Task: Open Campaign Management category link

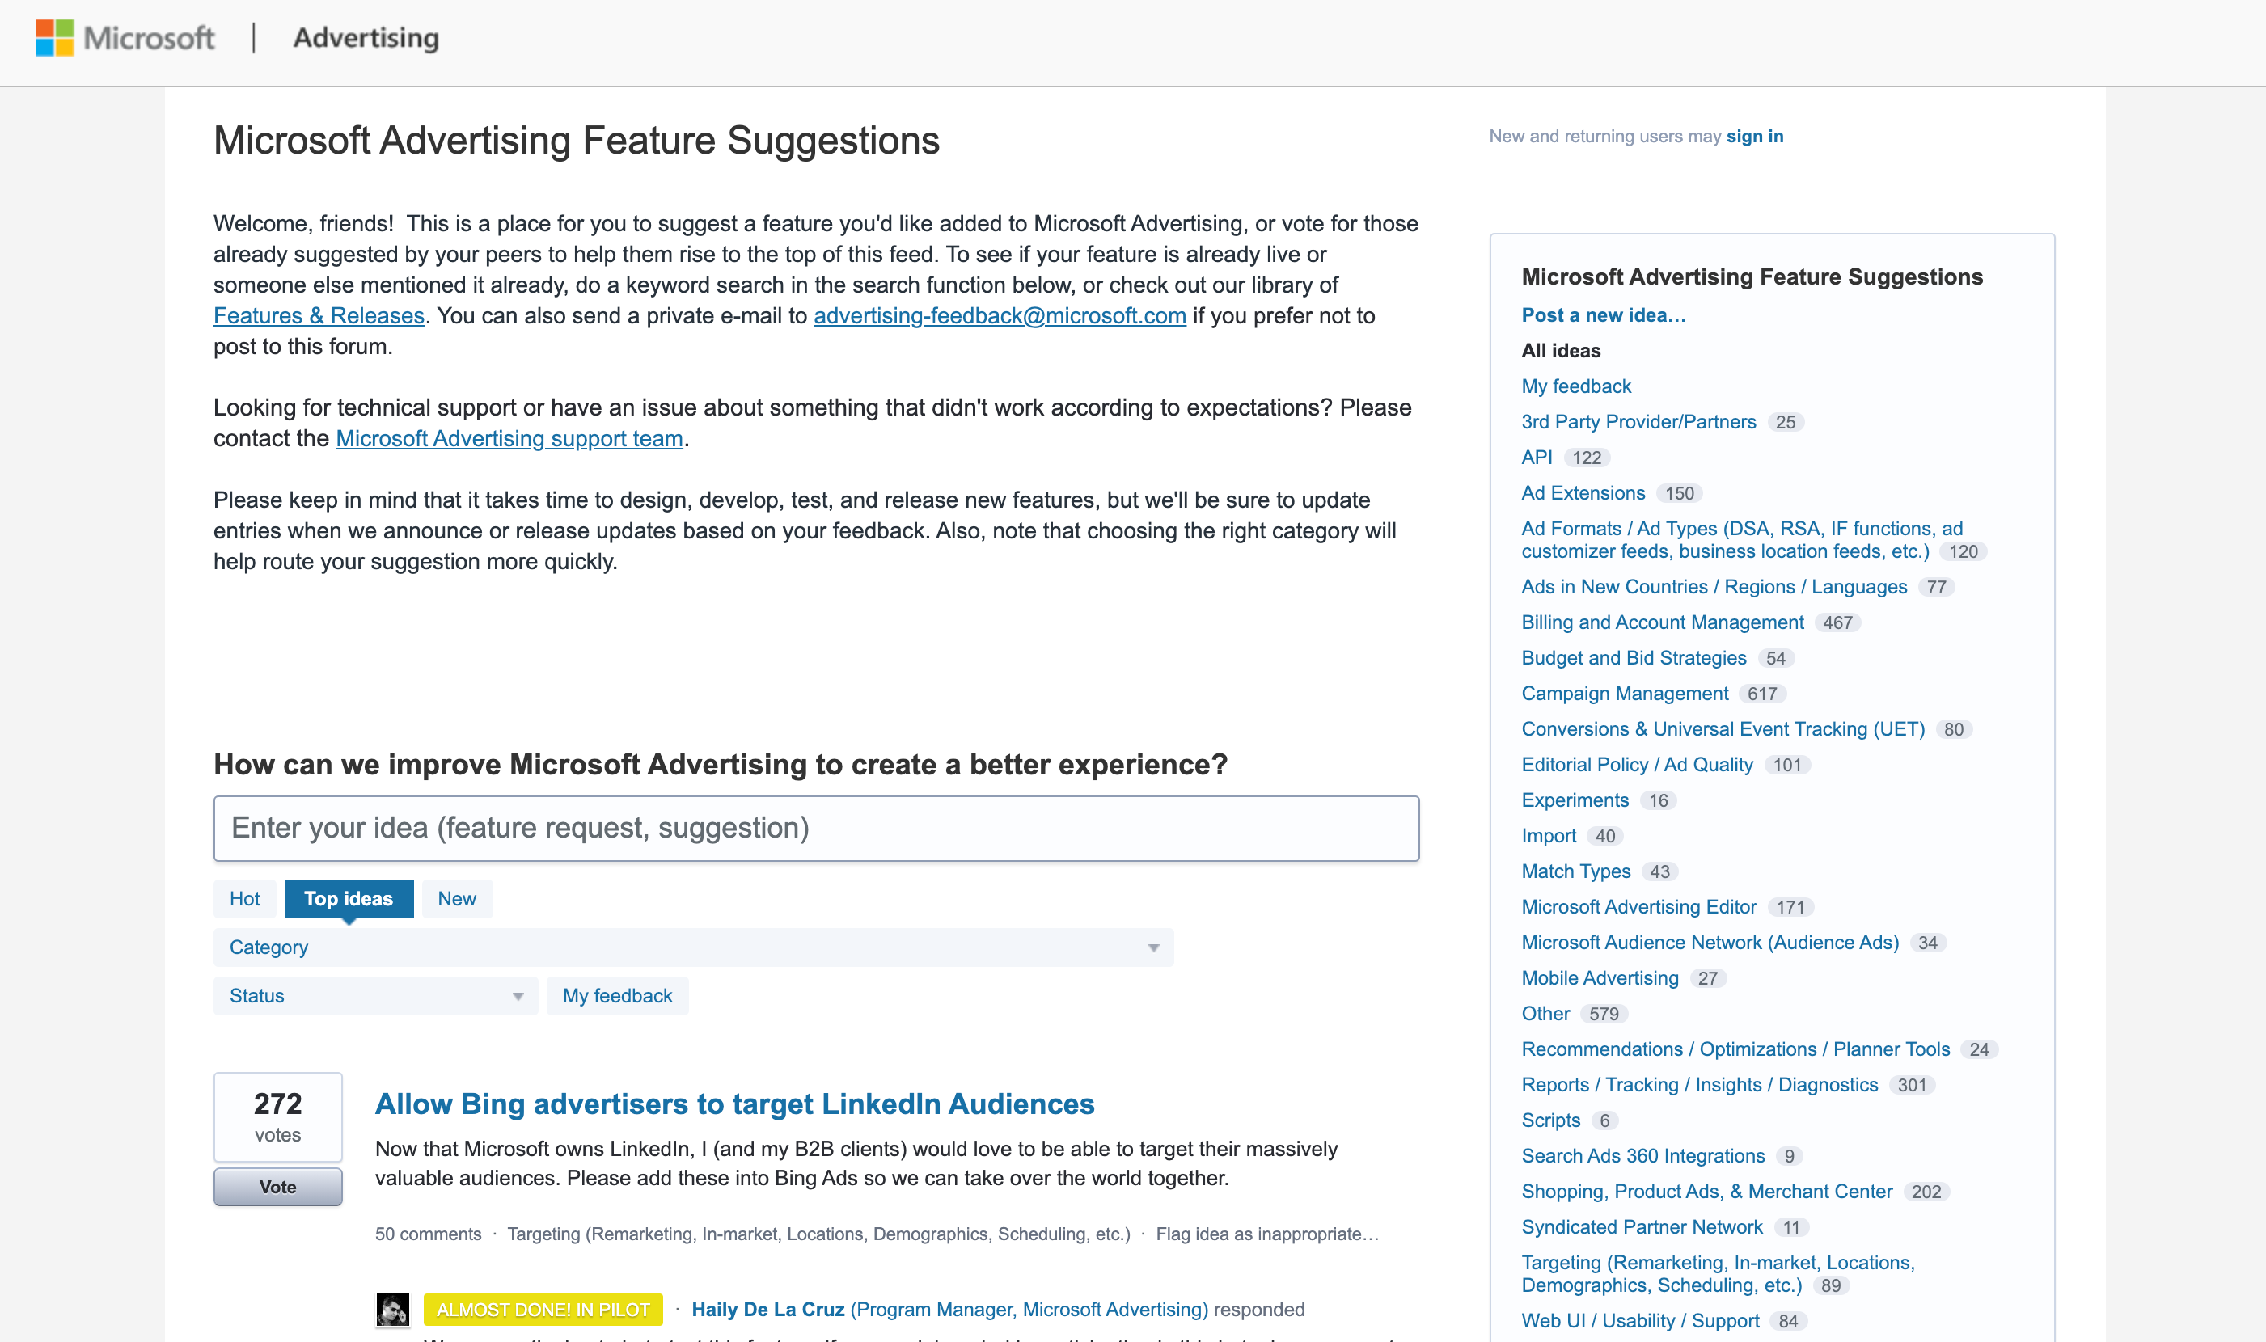Action: tap(1624, 694)
